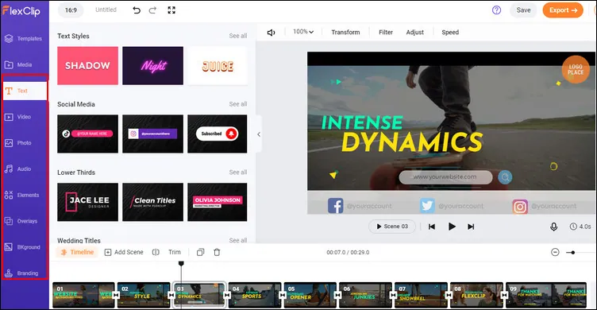Screen dimensions: 597x310
Task: Click the orange Export button
Action: [563, 10]
